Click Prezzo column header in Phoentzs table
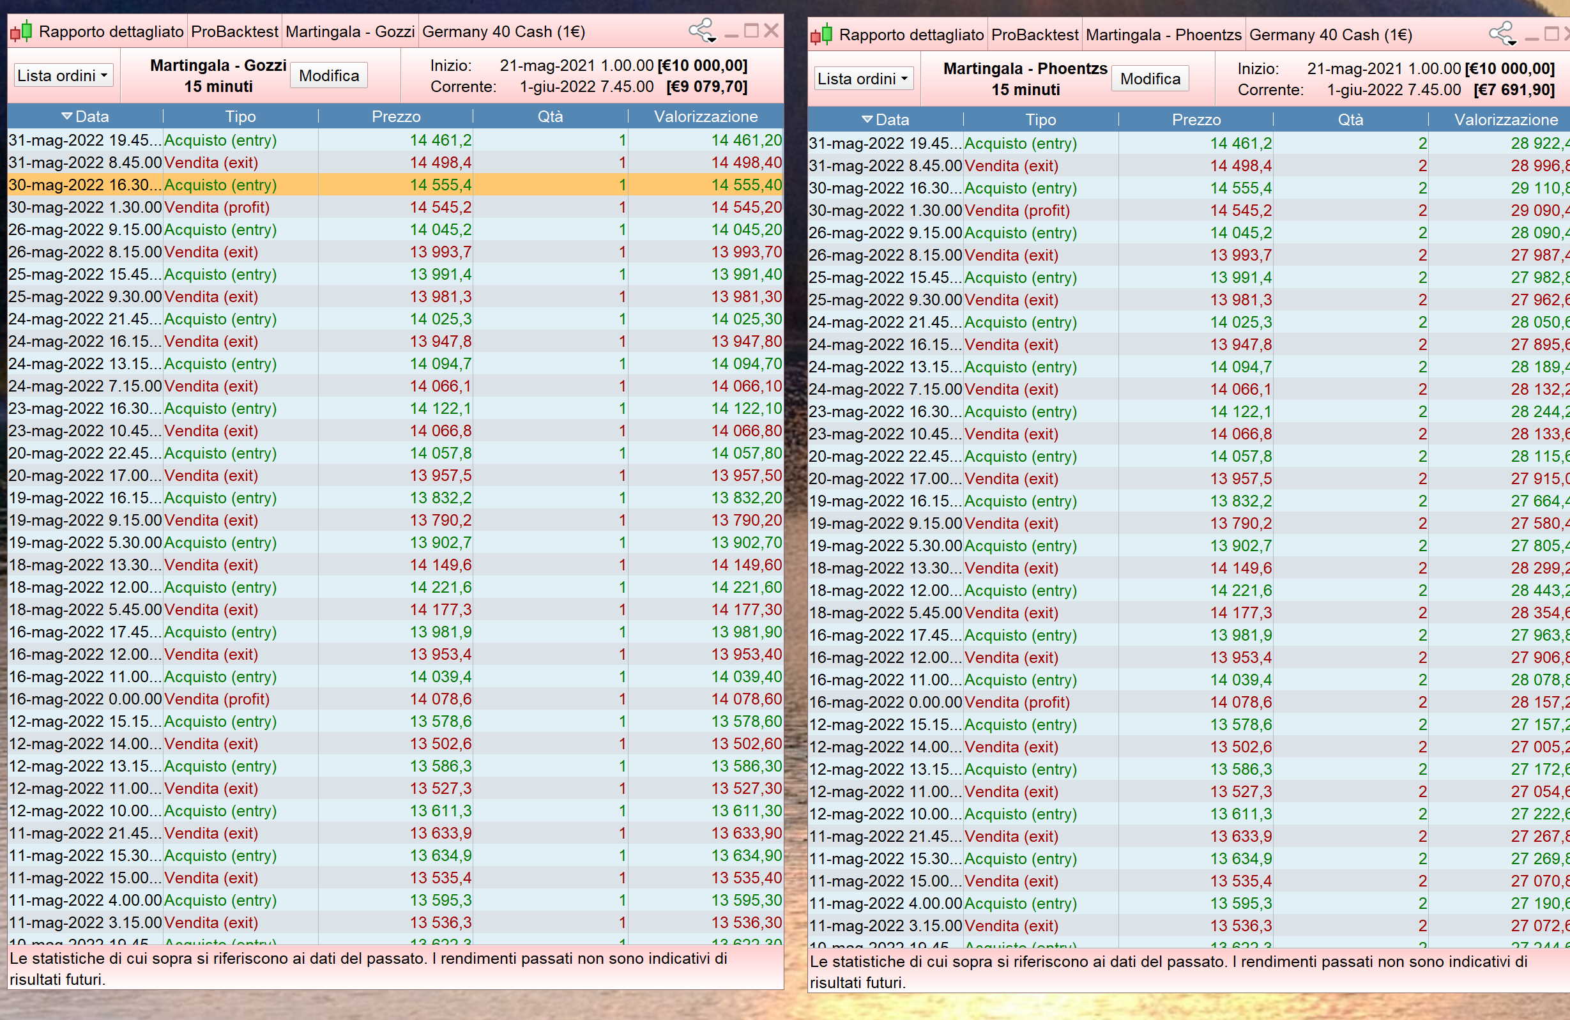The height and width of the screenshot is (1020, 1570). point(1195,120)
